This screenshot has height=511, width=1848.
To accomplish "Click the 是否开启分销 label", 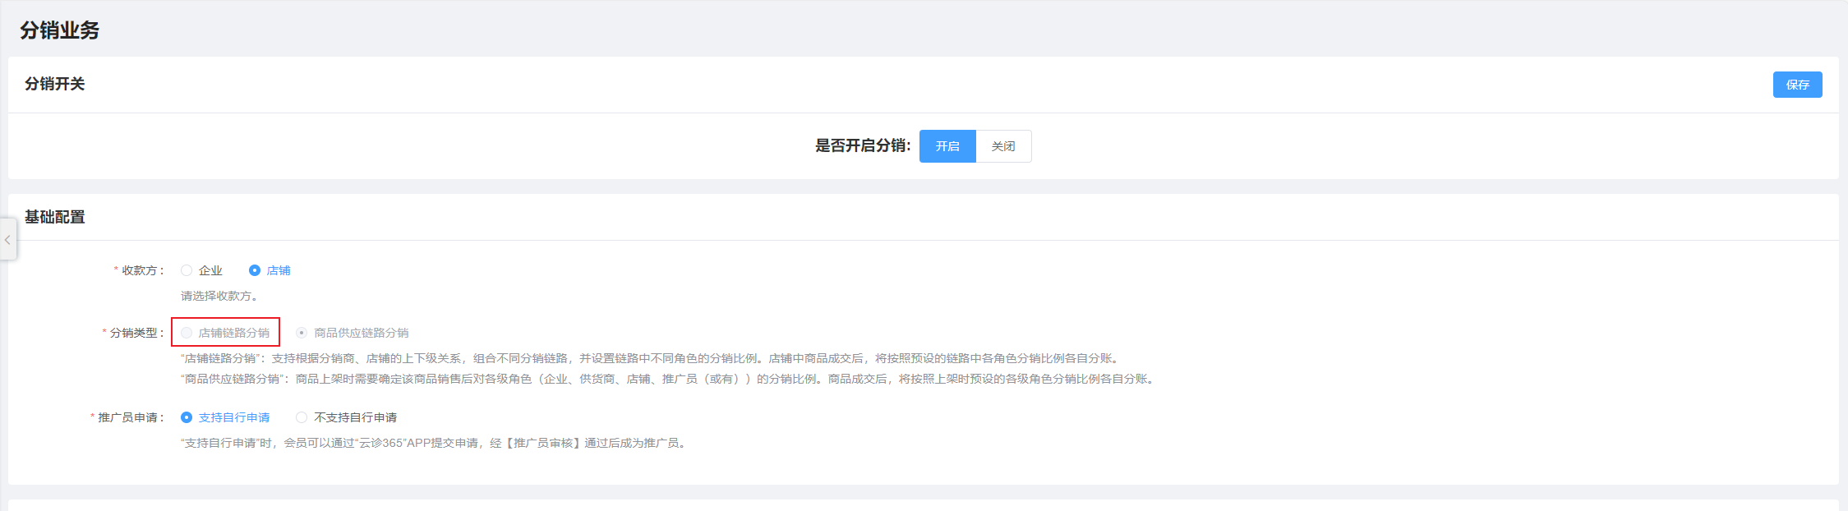I will pos(862,146).
